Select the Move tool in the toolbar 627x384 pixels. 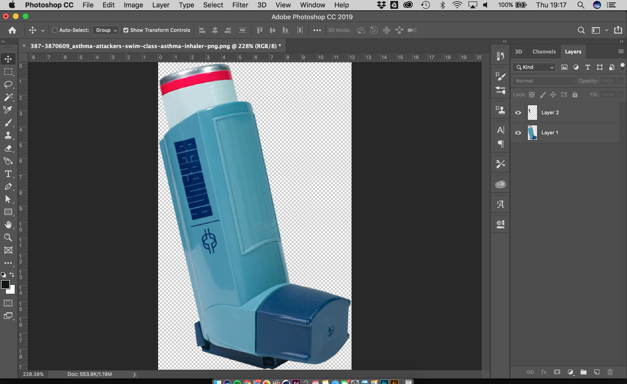(8, 59)
